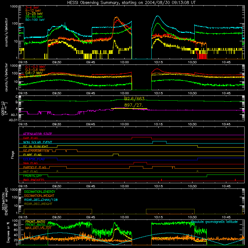Click the MAX_DET_VS_TOT legend entry
The image size is (248, 248).
(38, 228)
